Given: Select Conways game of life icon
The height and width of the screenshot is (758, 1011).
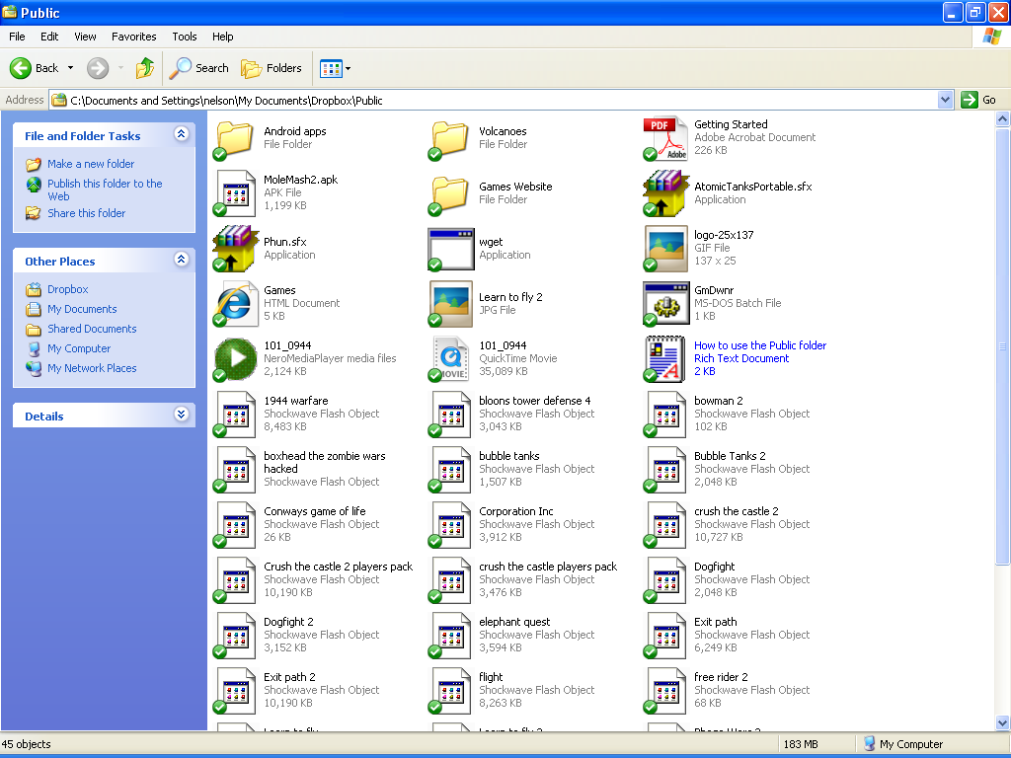Looking at the screenshot, I should click(235, 525).
